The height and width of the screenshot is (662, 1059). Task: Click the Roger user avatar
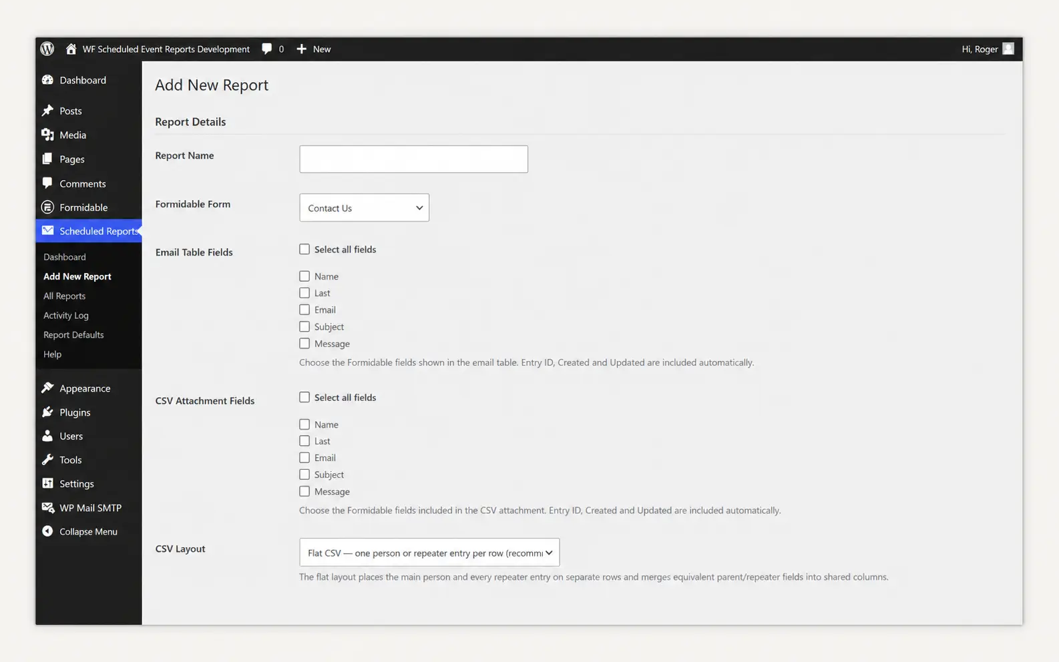tap(1008, 49)
